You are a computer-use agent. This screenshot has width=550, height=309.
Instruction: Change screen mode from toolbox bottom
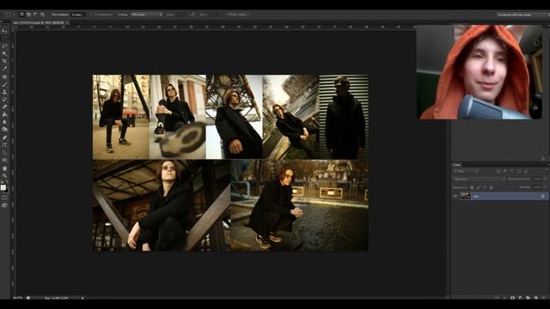pyautogui.click(x=4, y=205)
